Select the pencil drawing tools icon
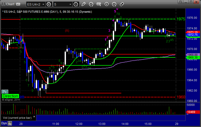 pos(83,4)
